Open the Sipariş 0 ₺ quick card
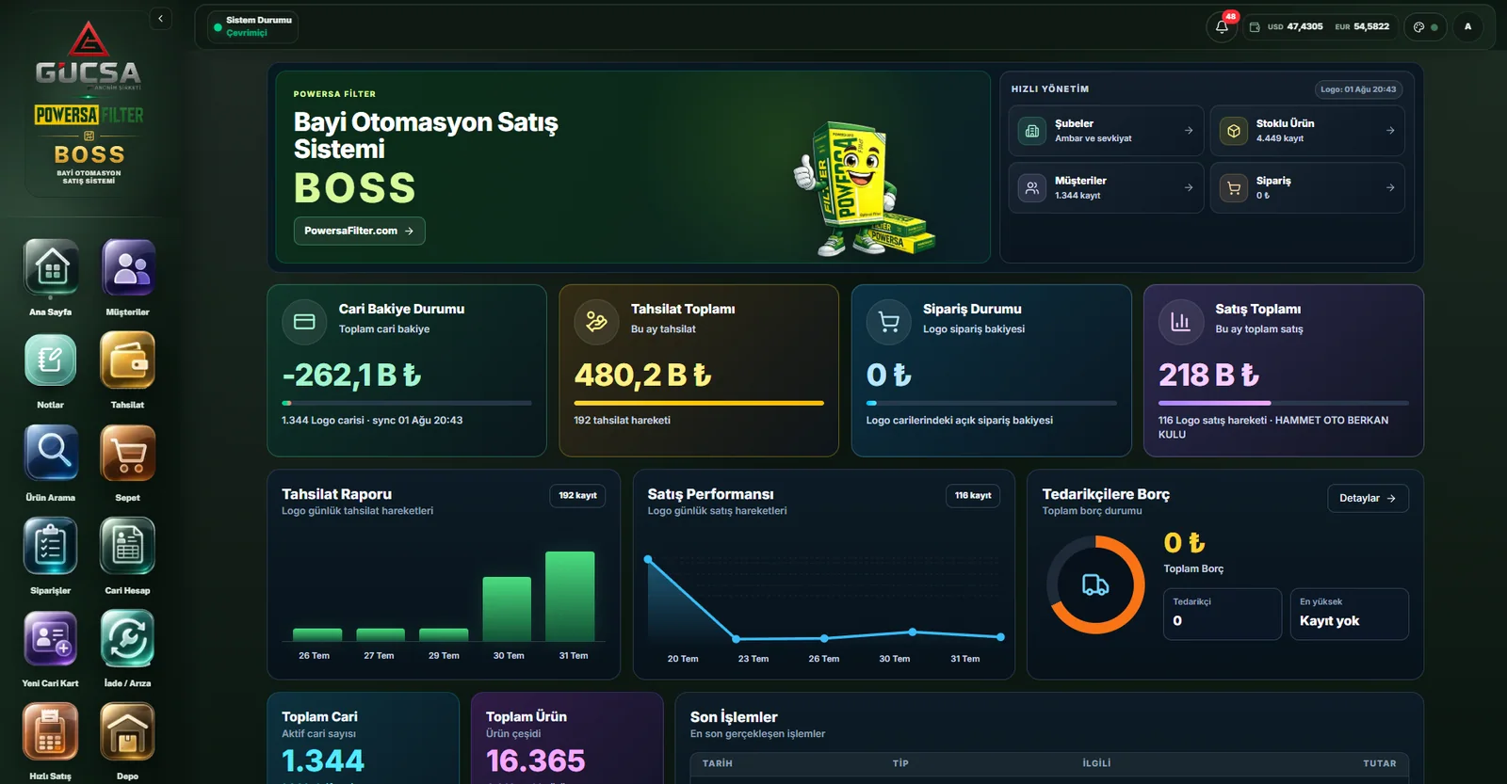 point(1307,188)
